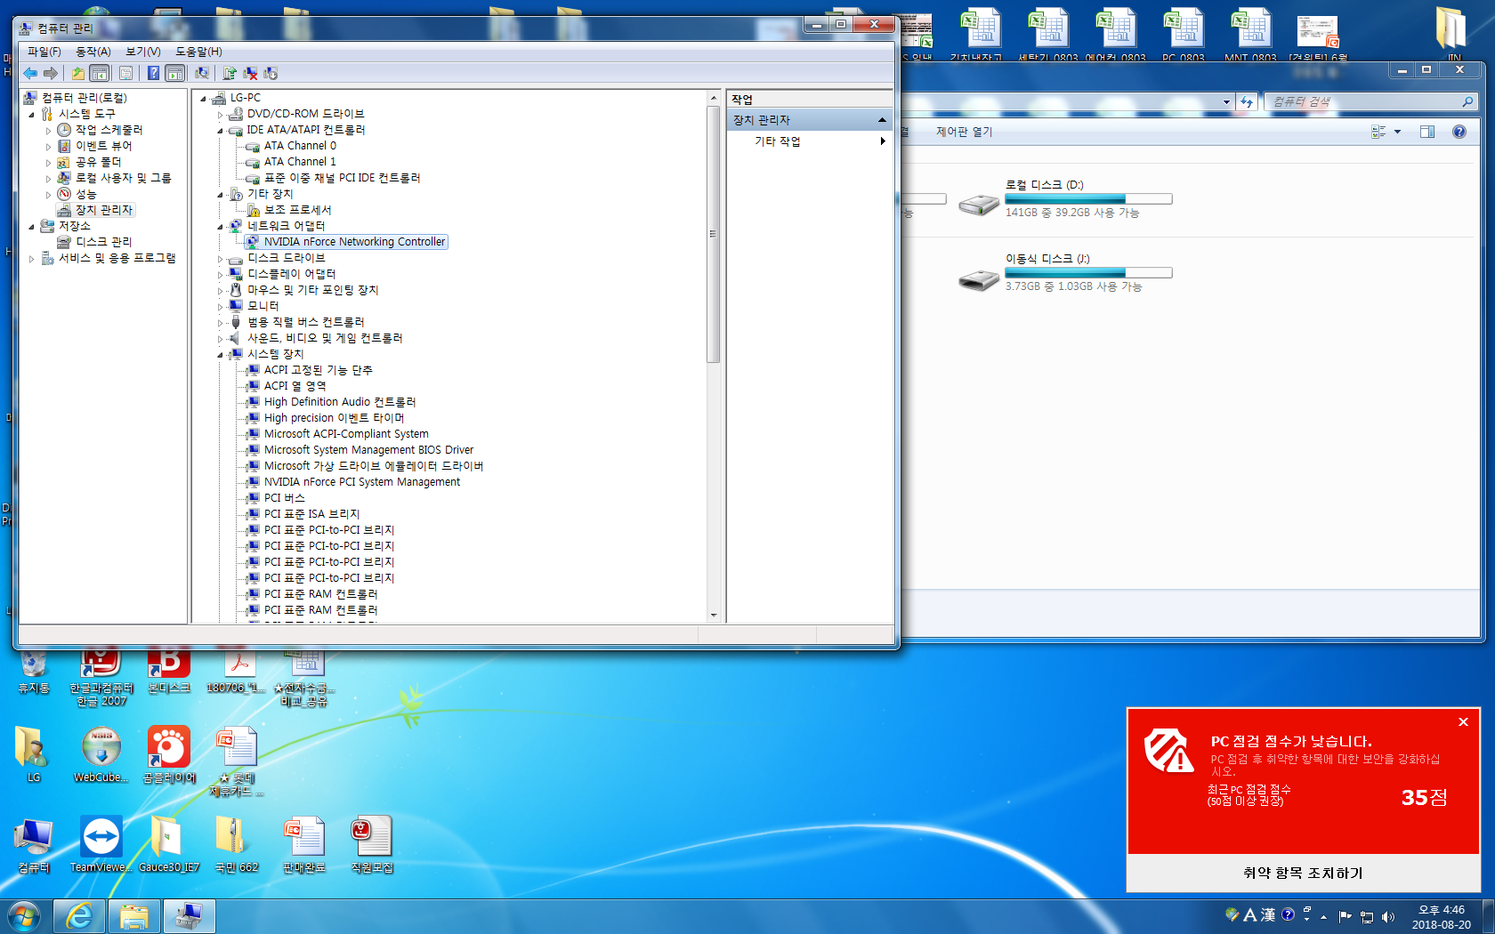Select Microsoft ACPI-Compliant System device
Viewport: 1495px width, 934px height.
(x=346, y=434)
